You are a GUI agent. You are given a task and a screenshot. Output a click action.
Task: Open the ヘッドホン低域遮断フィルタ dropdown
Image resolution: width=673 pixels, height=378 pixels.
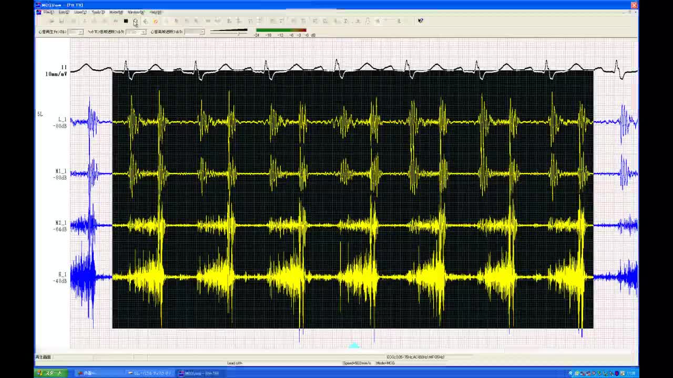pyautogui.click(x=143, y=32)
